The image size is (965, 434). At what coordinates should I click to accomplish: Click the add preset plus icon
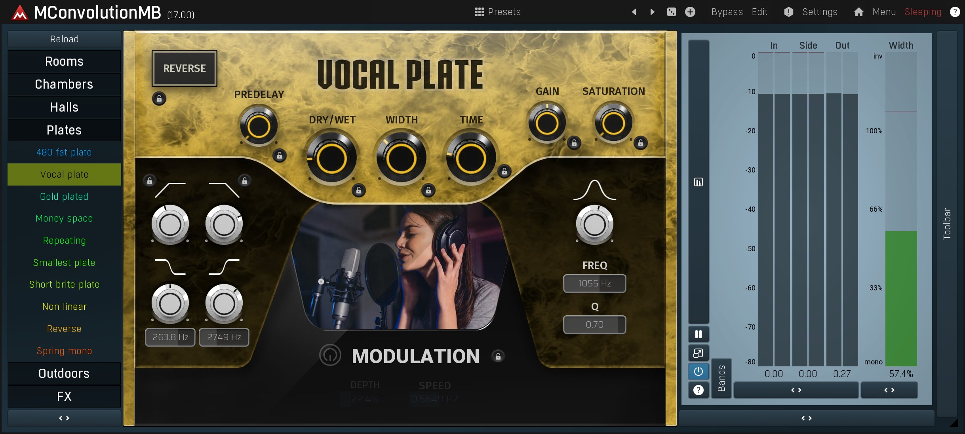coord(690,12)
